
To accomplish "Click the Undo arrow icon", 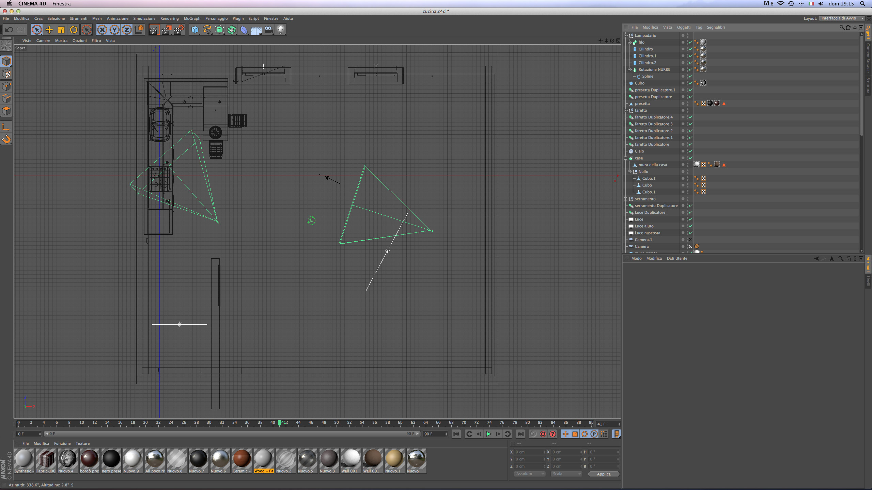I will pos(9,30).
